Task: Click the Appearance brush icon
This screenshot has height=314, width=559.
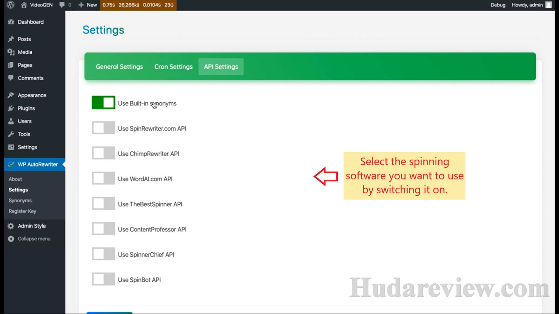Action: [11, 95]
